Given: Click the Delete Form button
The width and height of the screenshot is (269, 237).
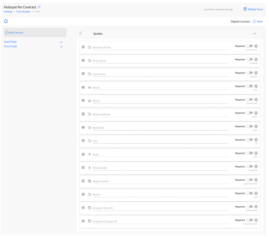Looking at the screenshot, I should (253, 9).
